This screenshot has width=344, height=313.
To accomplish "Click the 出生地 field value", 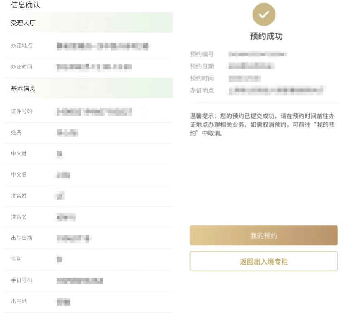I will (63, 301).
